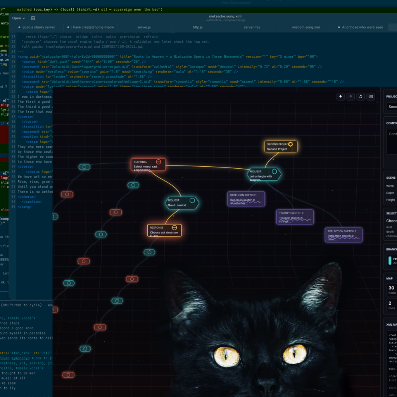Click the Project name input field

pyautogui.click(x=392, y=107)
